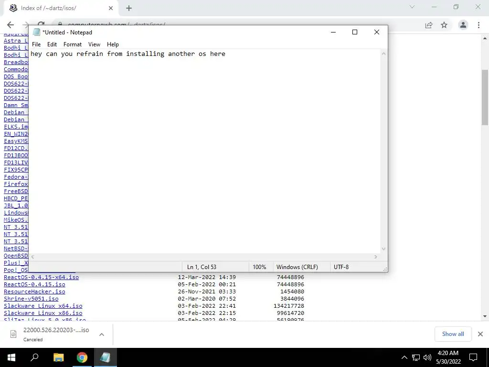Bookmark this page with the star icon
Image resolution: width=489 pixels, height=367 pixels.
[444, 25]
